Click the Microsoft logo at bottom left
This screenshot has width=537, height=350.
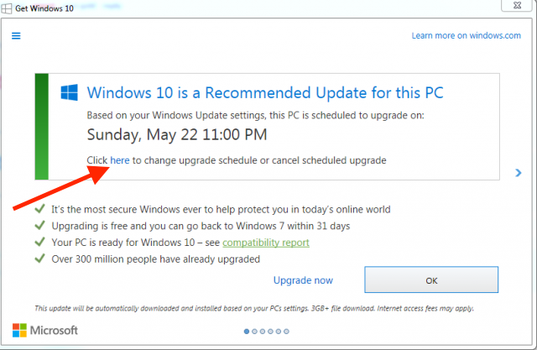[45, 330]
